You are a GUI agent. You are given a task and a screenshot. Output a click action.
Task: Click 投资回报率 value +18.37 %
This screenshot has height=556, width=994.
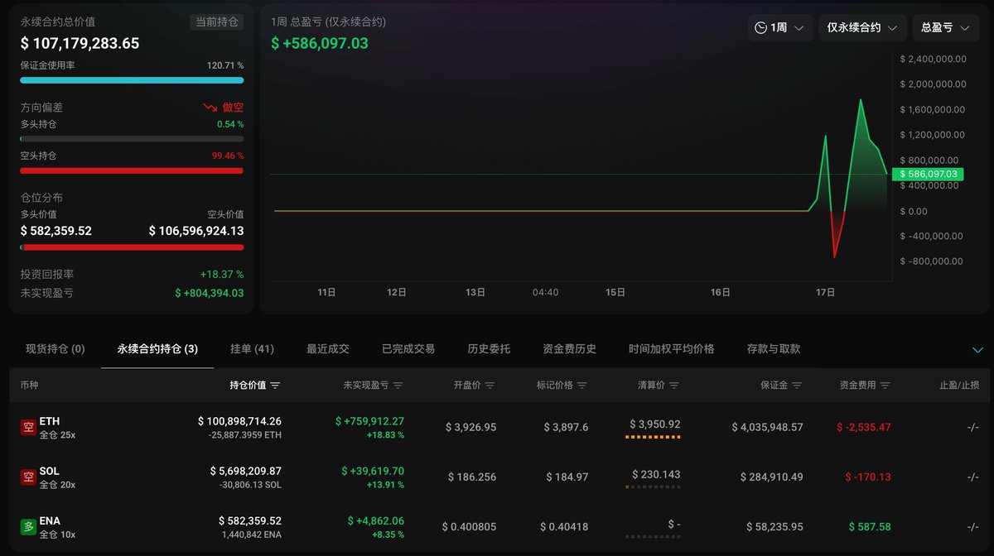(222, 274)
